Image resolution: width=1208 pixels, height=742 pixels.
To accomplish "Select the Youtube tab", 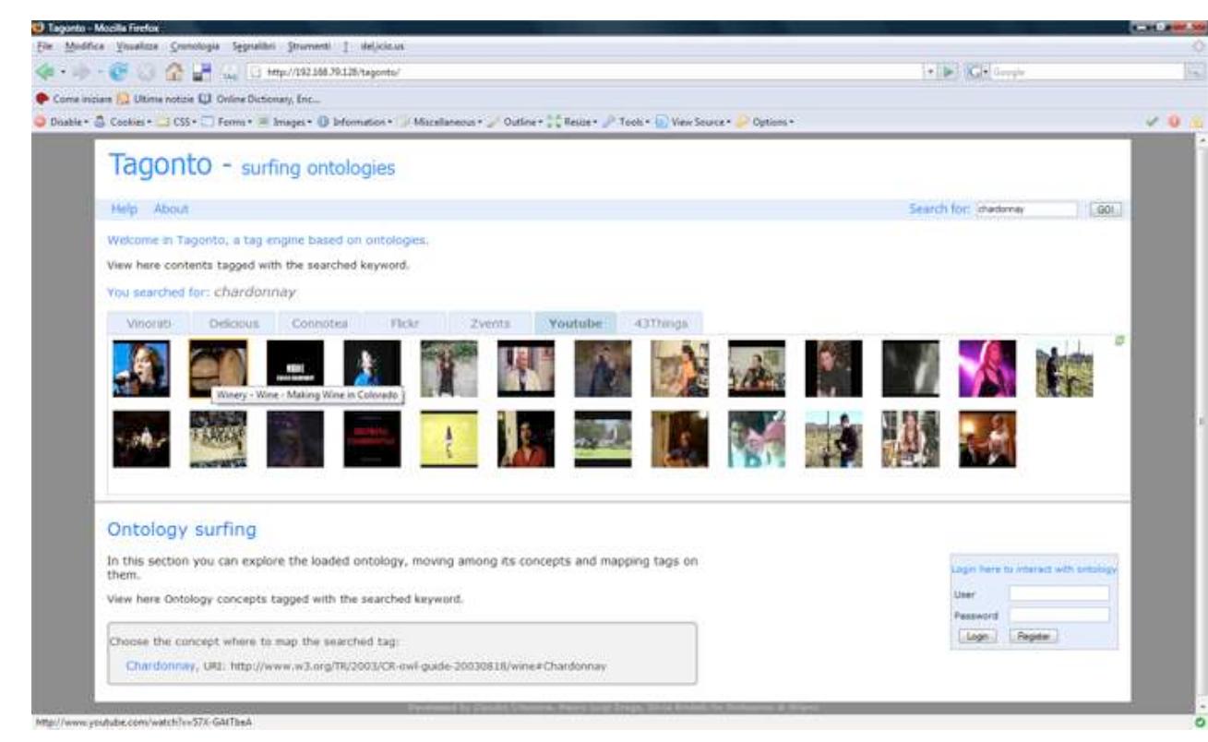I will click(576, 323).
